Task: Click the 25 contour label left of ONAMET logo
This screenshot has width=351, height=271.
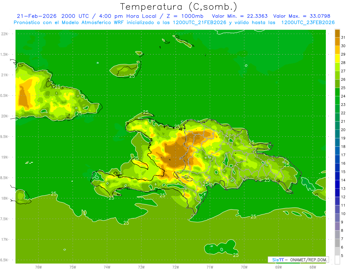Action: 236,255
